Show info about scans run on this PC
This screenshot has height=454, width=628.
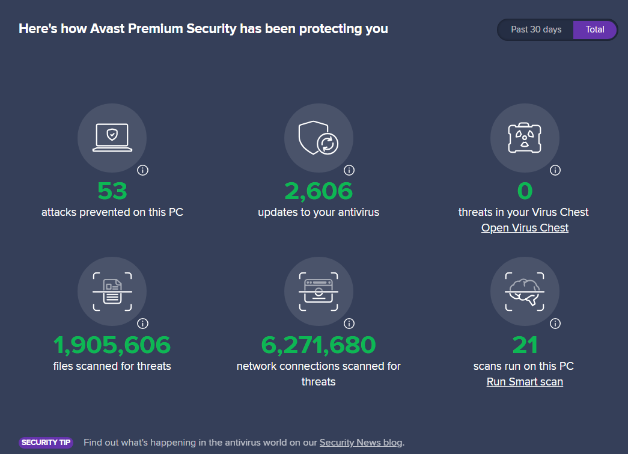(x=555, y=324)
